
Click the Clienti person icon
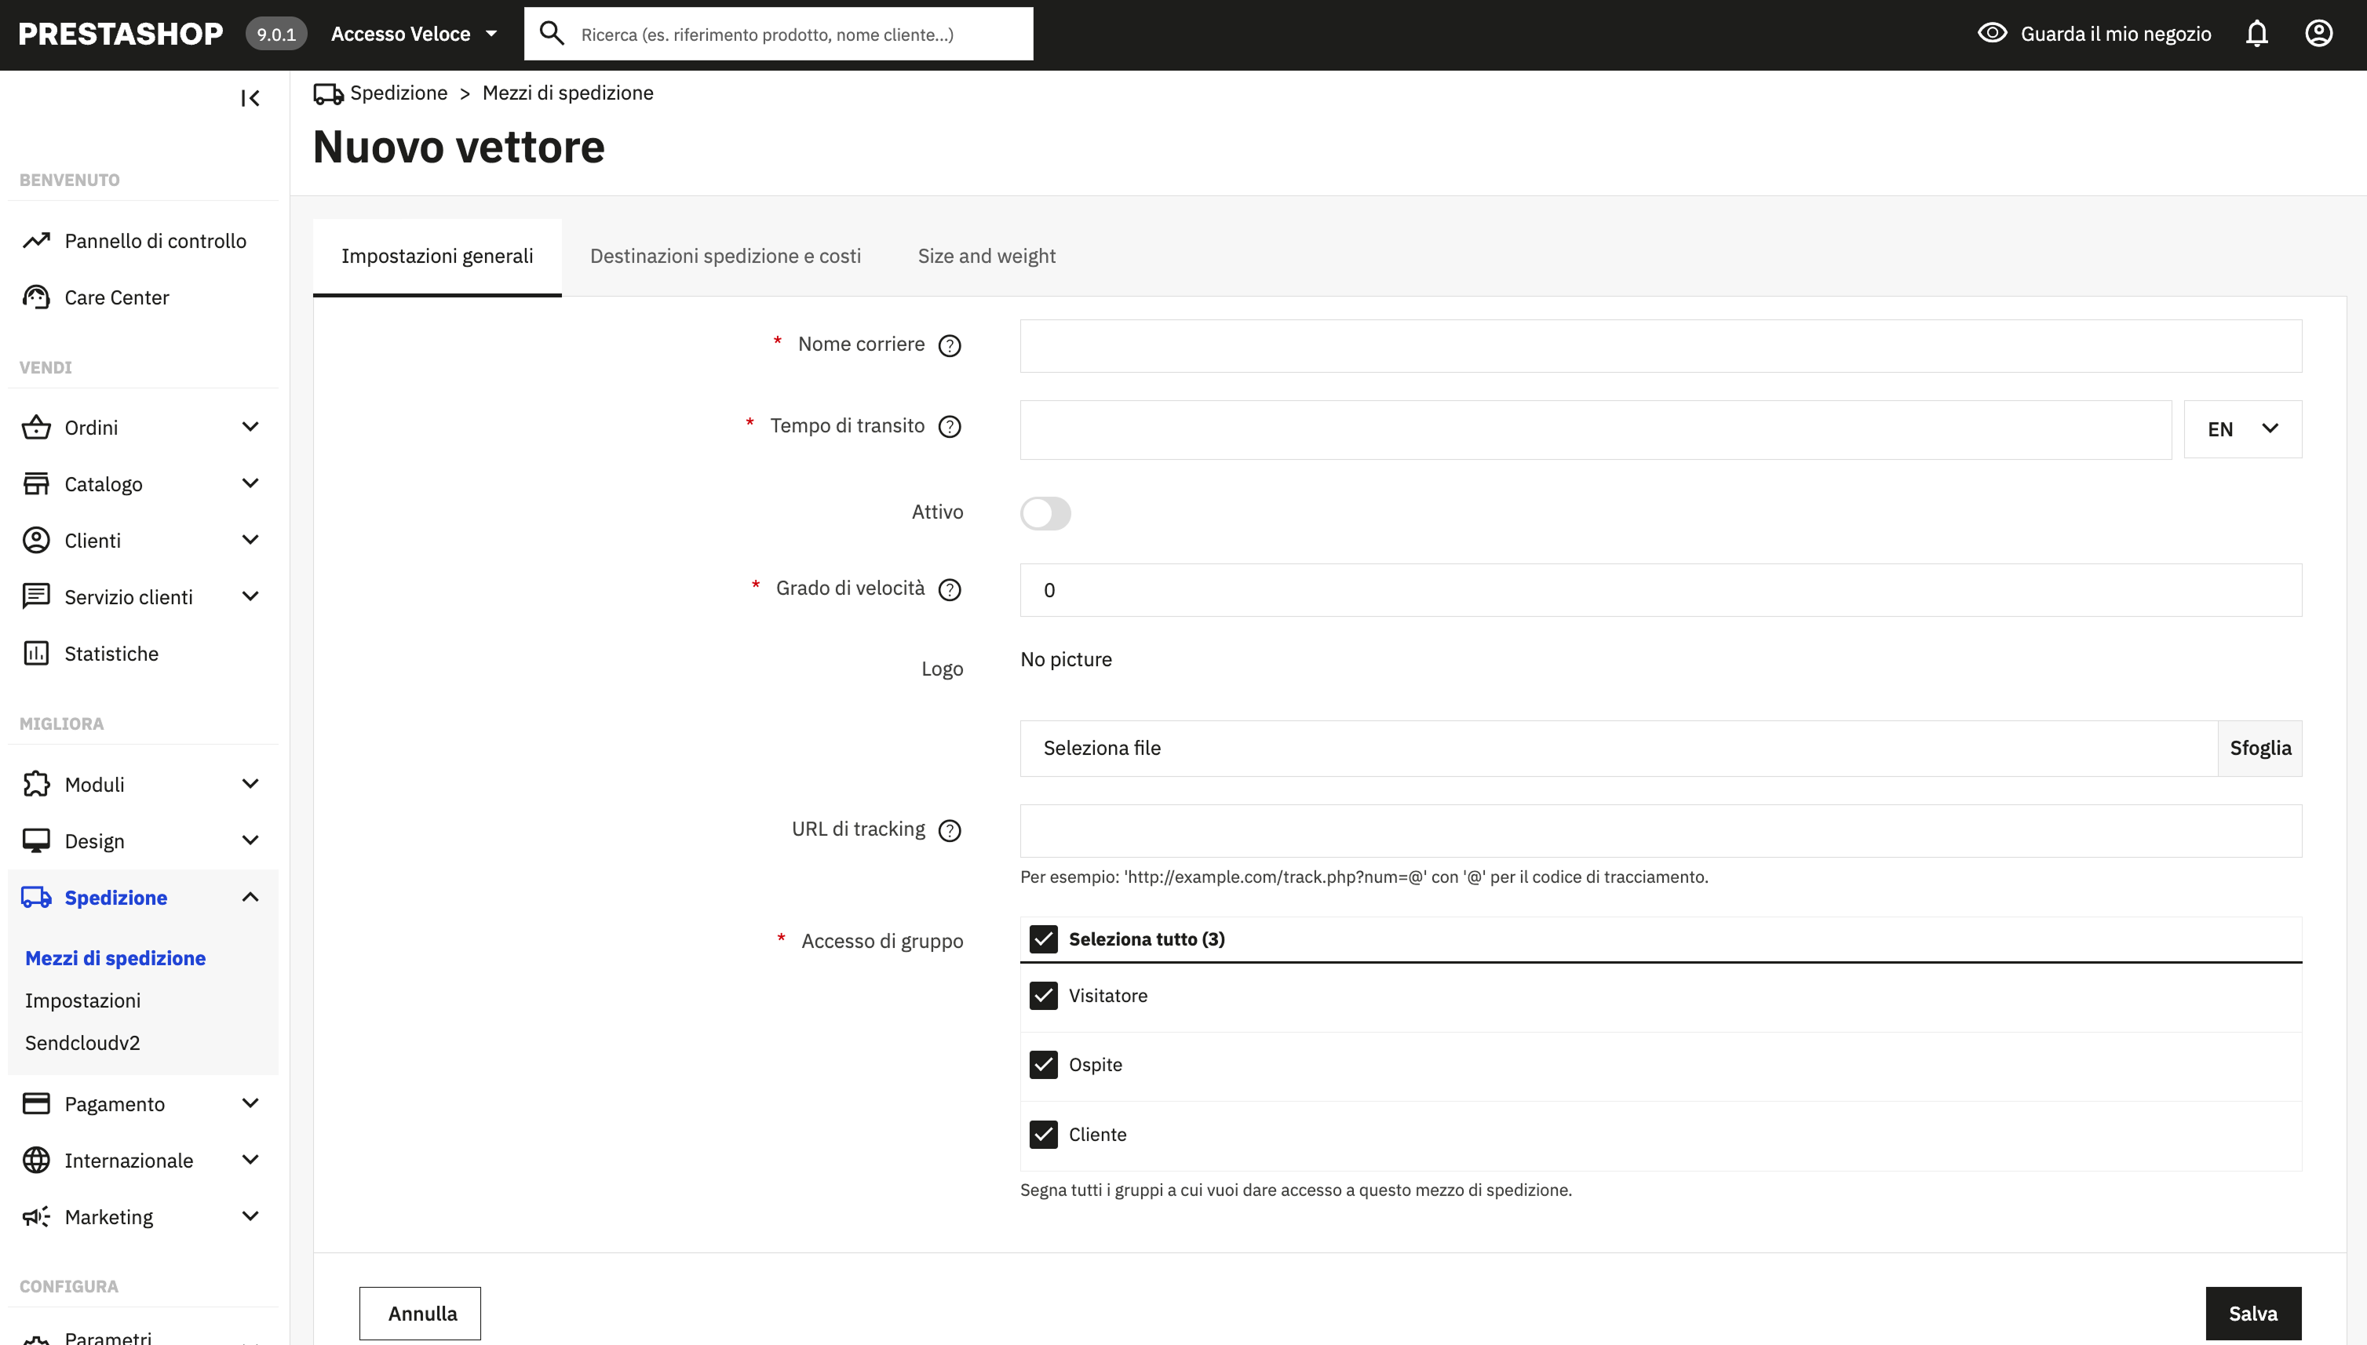click(x=36, y=541)
